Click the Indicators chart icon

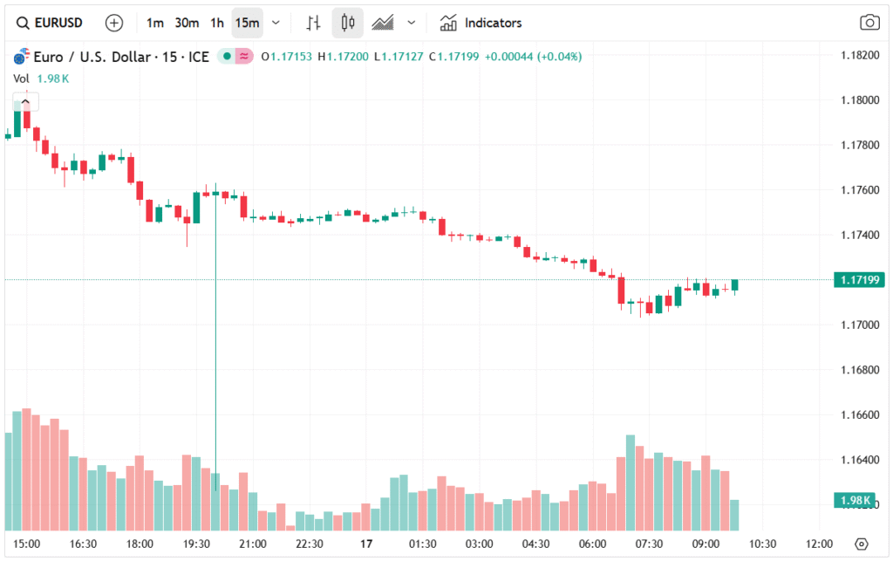[448, 23]
